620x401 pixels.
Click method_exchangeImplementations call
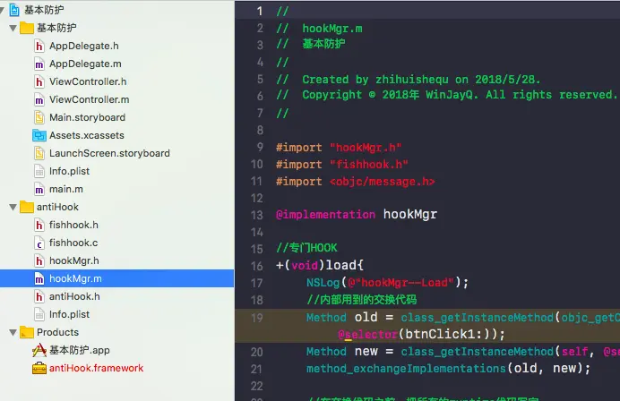click(x=448, y=369)
